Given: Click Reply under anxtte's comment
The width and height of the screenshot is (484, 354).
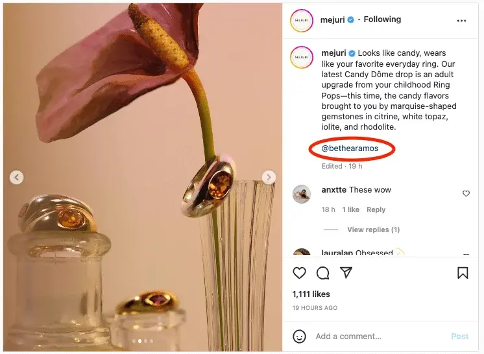Looking at the screenshot, I should 376,209.
